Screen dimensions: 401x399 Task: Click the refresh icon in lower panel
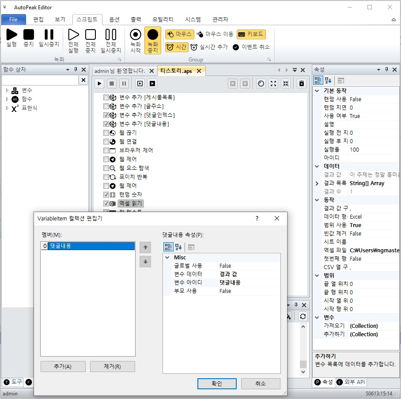tap(303, 316)
